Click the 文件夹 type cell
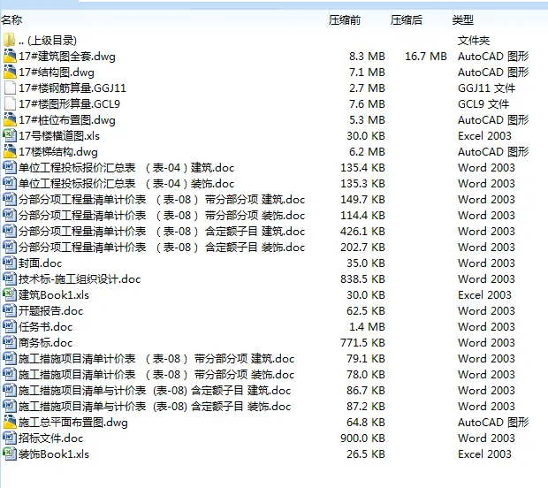 (474, 41)
